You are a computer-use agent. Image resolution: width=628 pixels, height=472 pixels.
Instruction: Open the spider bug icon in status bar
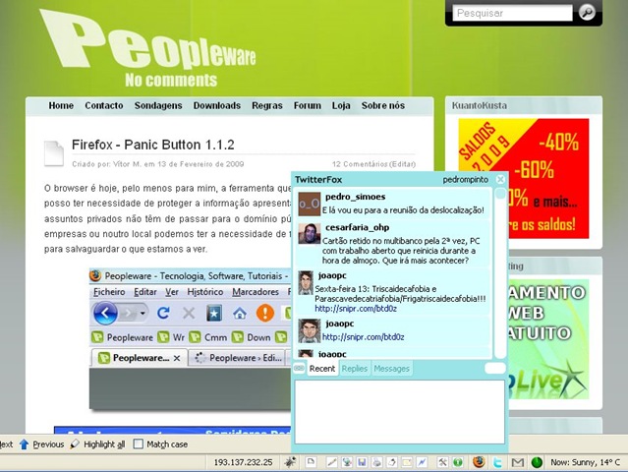290,462
